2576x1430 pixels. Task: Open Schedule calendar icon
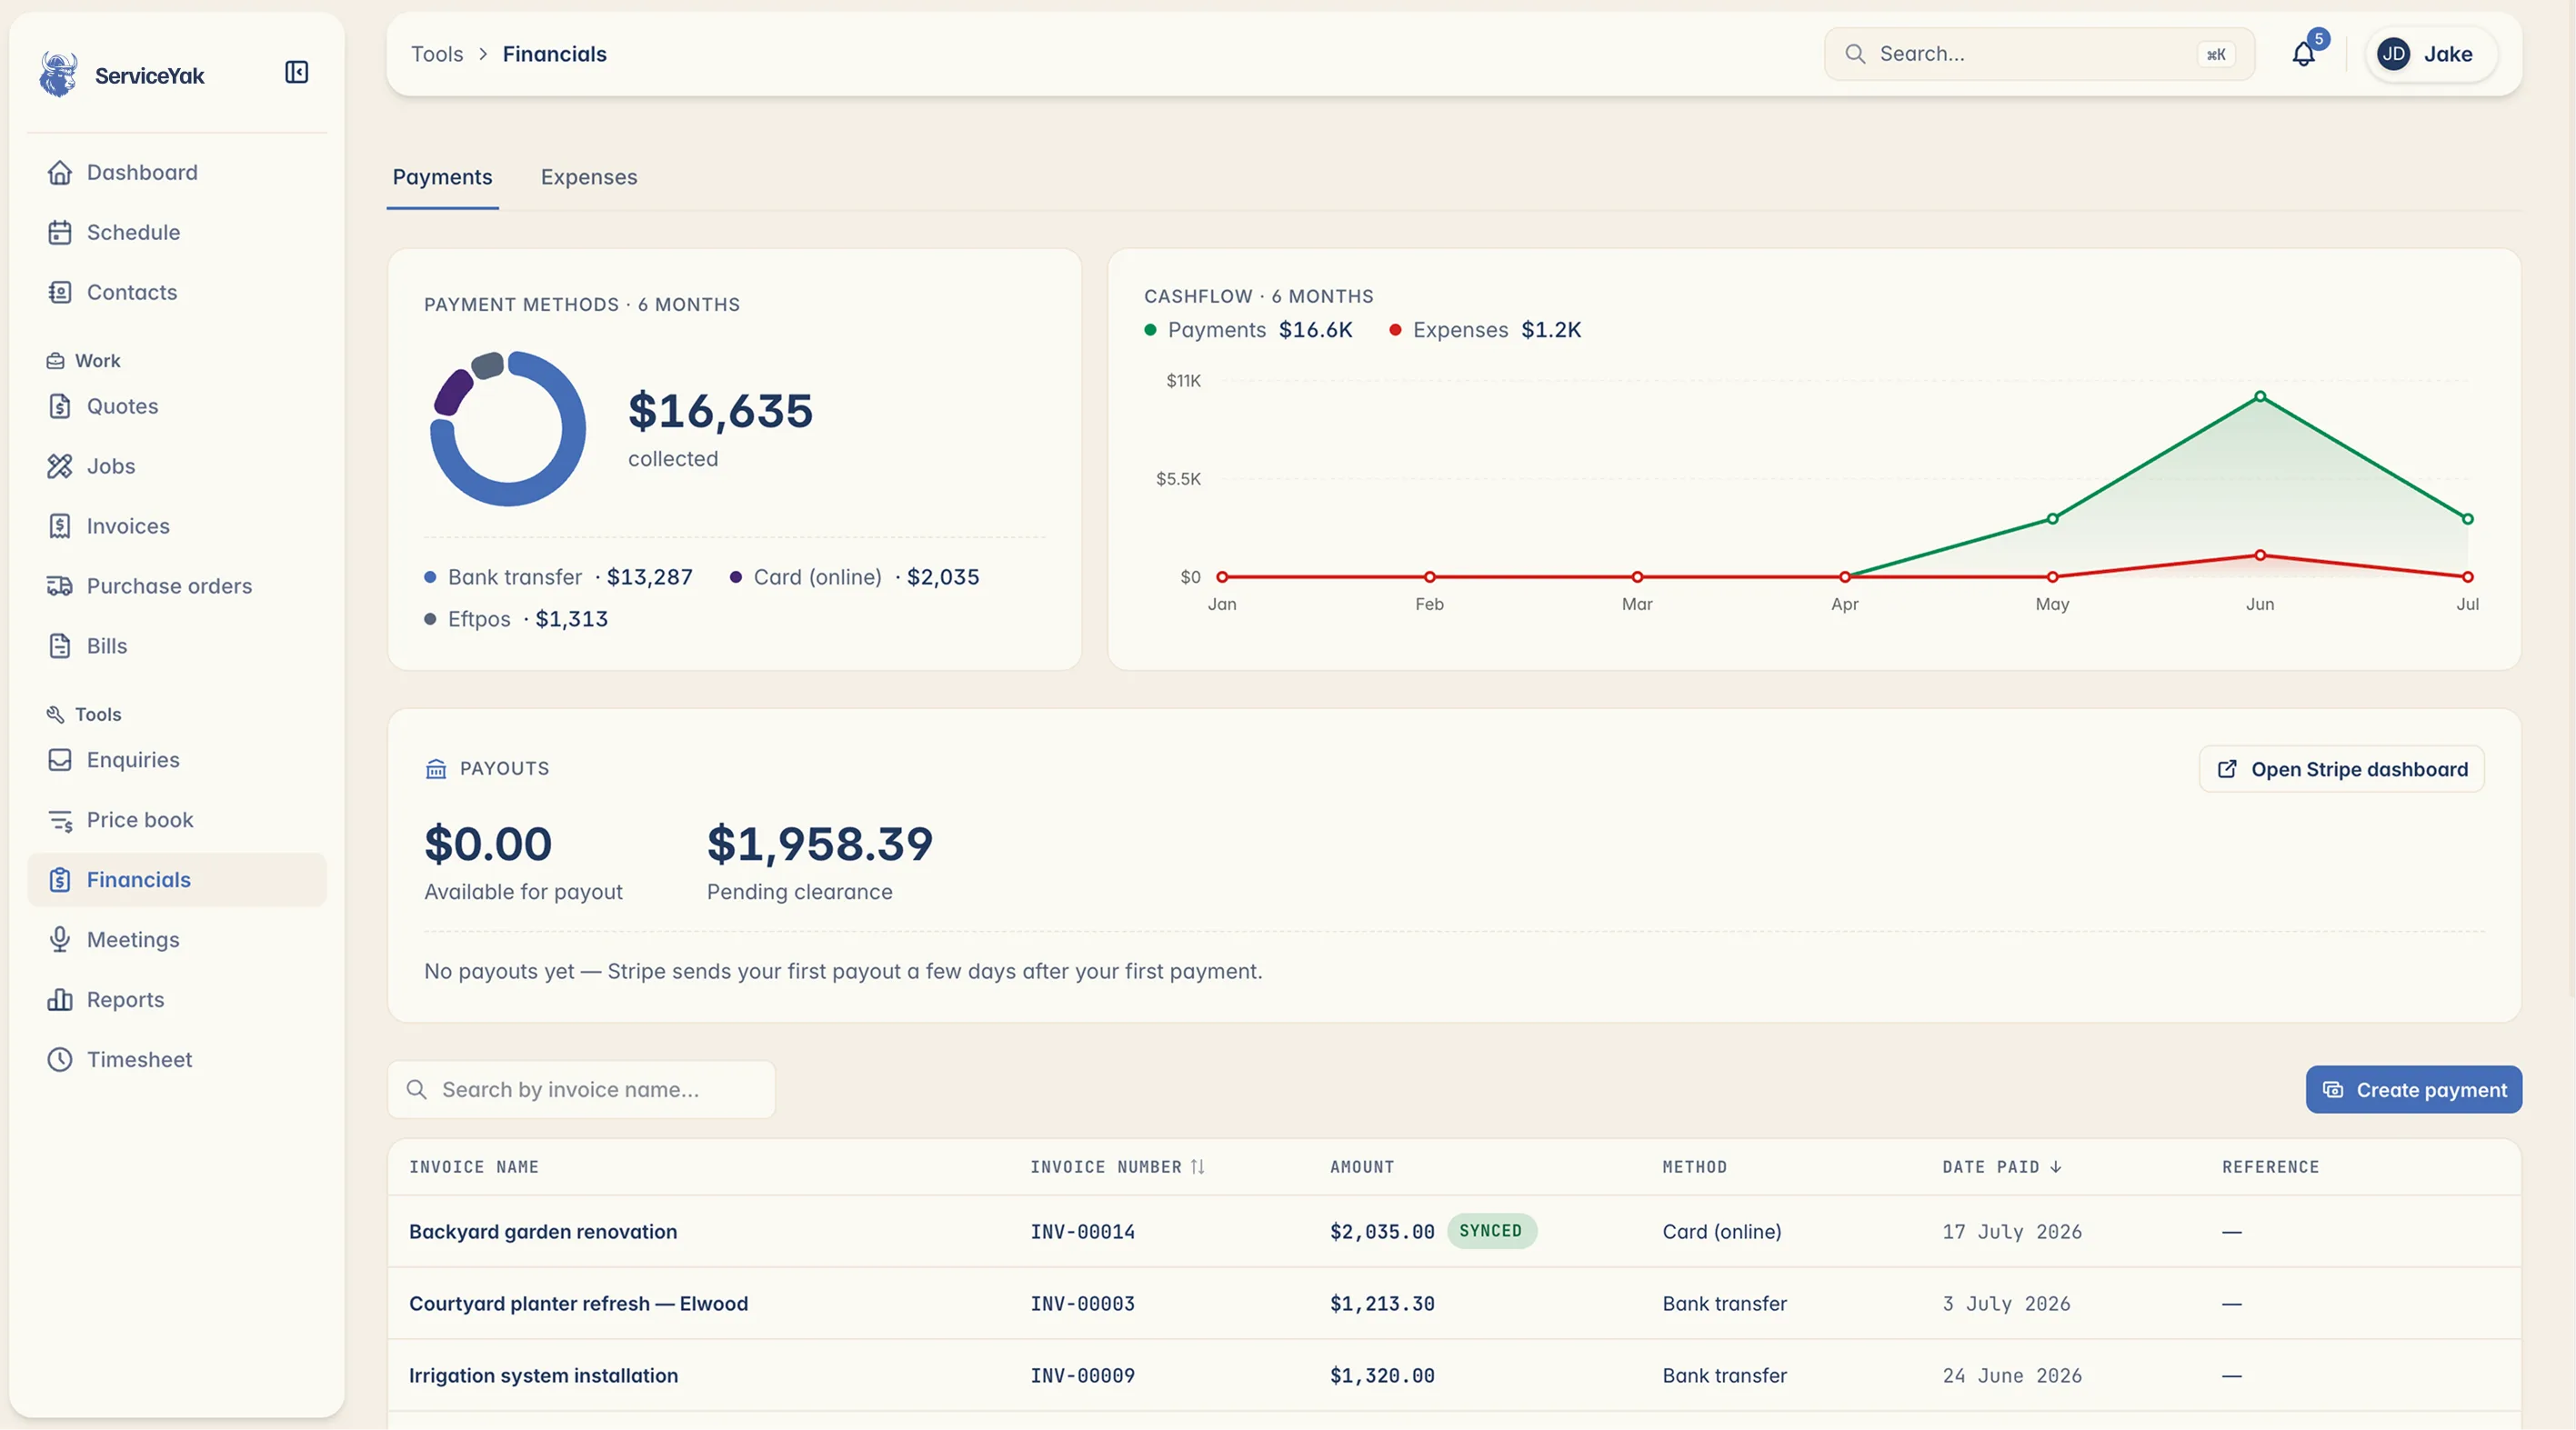click(x=60, y=232)
